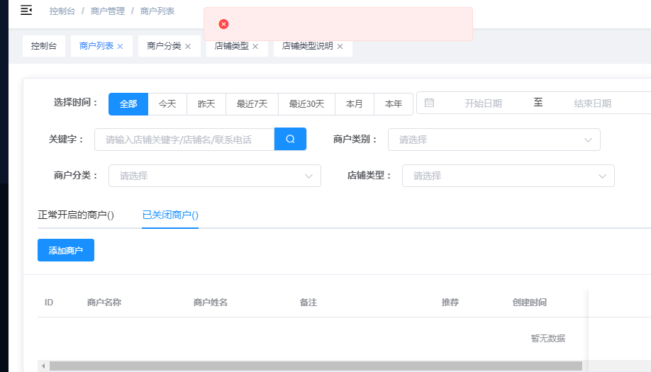Open the 商户分类 dropdown
651x372 pixels.
click(214, 176)
